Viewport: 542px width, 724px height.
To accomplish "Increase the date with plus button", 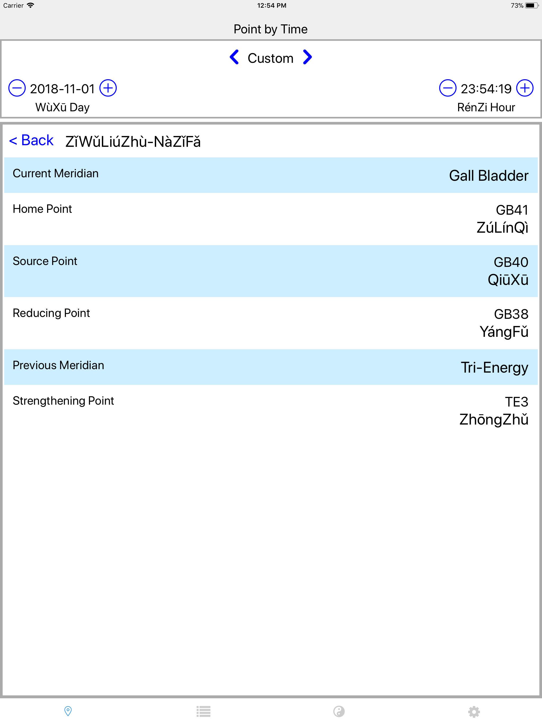I will [108, 88].
